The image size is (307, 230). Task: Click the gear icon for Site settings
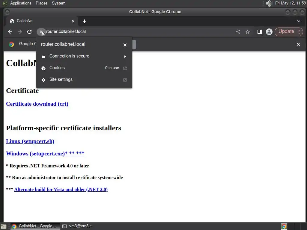[x=43, y=80]
